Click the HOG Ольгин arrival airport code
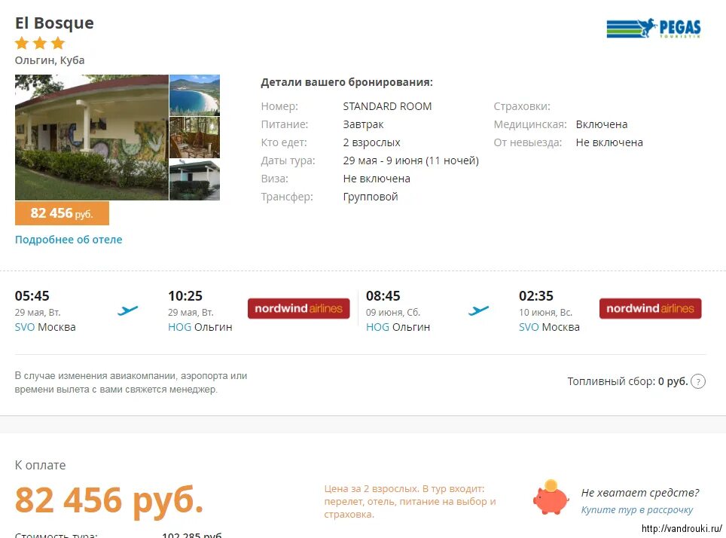Image resolution: width=726 pixels, height=538 pixels. [x=180, y=327]
